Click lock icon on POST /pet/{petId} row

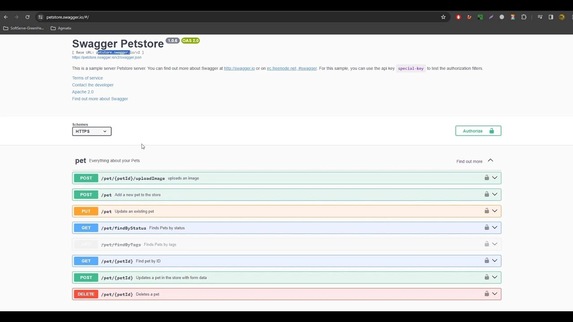487,277
